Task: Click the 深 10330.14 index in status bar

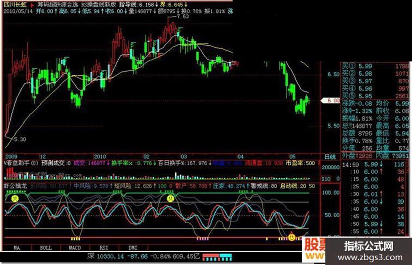Action: pyautogui.click(x=106, y=256)
